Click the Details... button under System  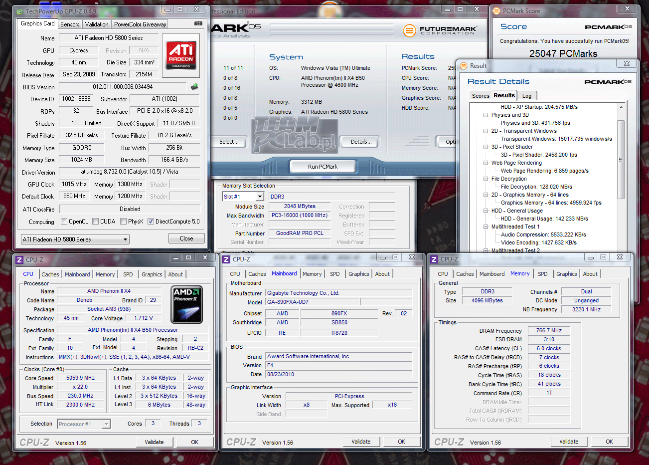pyautogui.click(x=361, y=142)
